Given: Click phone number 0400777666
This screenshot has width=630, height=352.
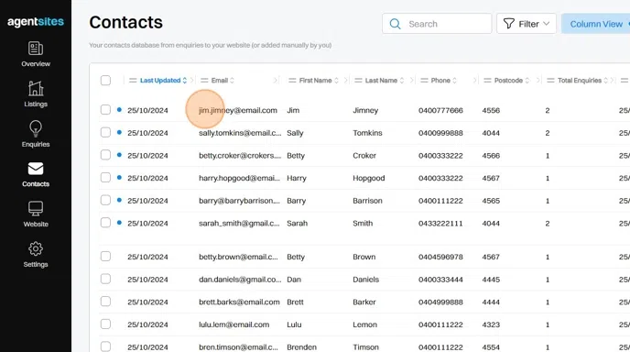Looking at the screenshot, I should 440,110.
